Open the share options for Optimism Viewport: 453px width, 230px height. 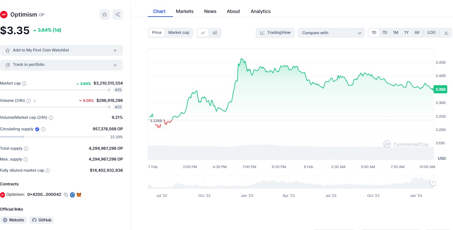click(117, 15)
